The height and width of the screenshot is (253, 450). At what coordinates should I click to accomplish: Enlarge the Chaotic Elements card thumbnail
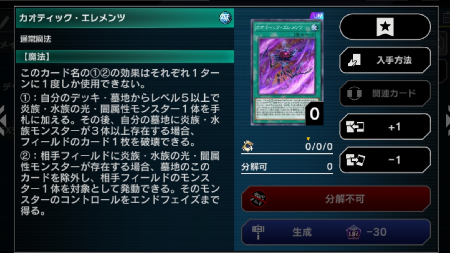[287, 72]
